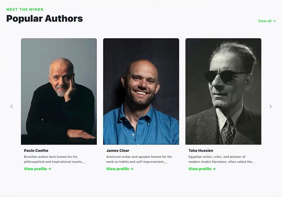Click the Paulo Coelho author photo
This screenshot has width=282, height=197.
click(x=59, y=91)
